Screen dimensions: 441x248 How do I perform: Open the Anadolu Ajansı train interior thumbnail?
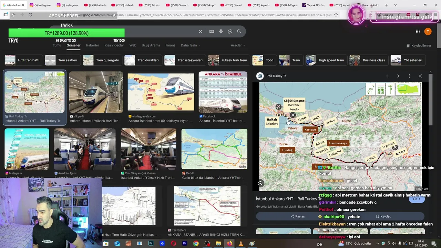click(x=85, y=149)
